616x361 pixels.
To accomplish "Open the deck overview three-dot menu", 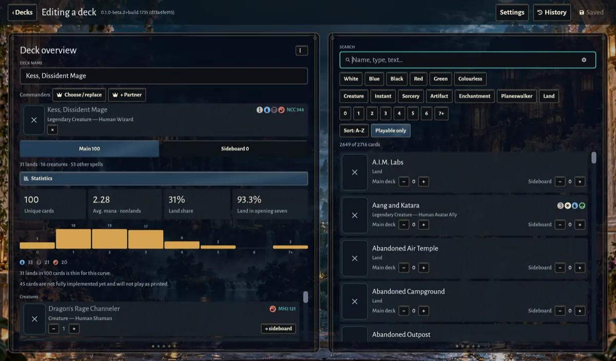I will (301, 50).
